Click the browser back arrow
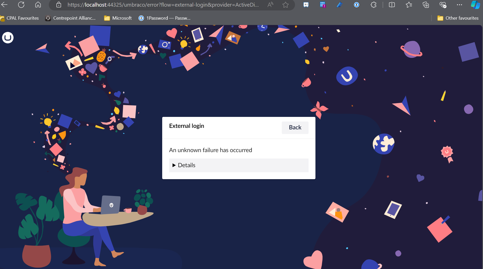This screenshot has width=483, height=269. point(5,5)
